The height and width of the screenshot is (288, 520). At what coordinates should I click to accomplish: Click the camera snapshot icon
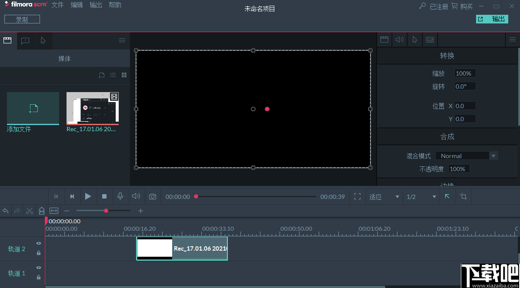[x=152, y=196]
